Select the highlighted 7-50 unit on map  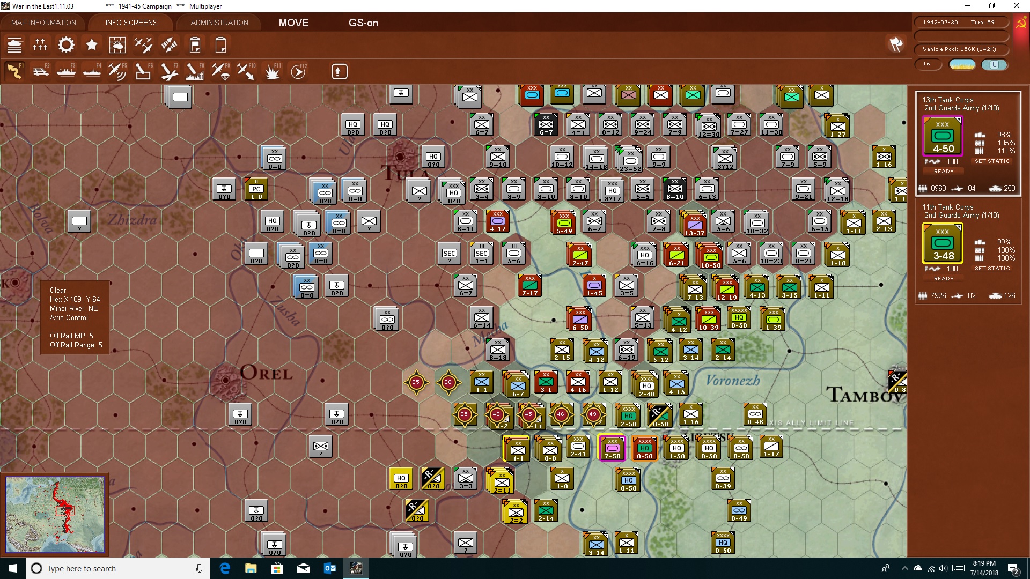pyautogui.click(x=612, y=448)
